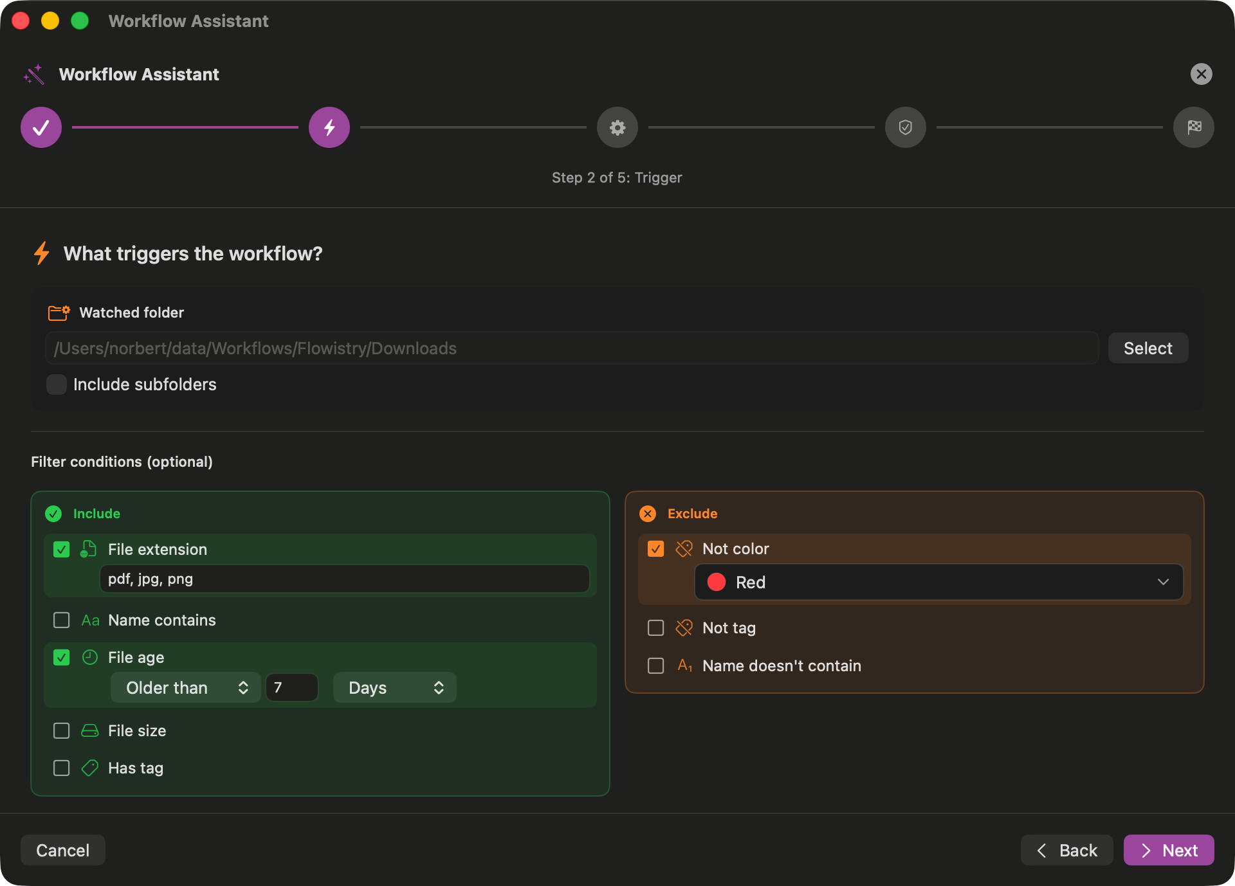1235x886 pixels.
Task: Click the magic wand Workflow Assistant icon
Action: tap(34, 75)
